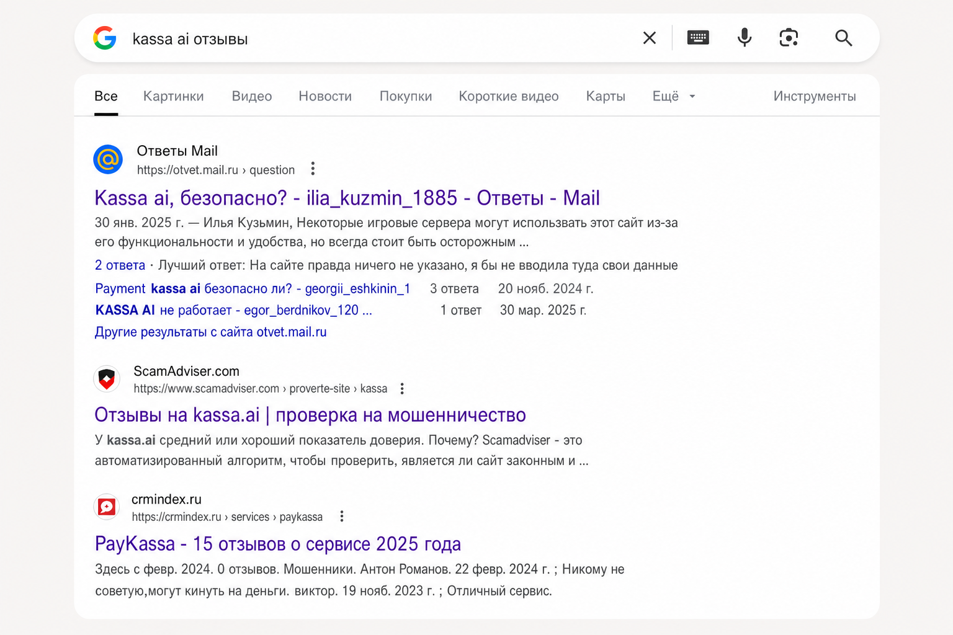Open 'Отзывы на kassa.ai' result title

310,415
